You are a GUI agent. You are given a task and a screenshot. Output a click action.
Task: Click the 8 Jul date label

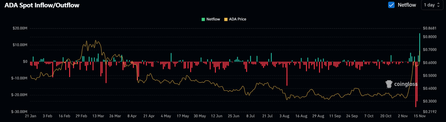point(251,116)
